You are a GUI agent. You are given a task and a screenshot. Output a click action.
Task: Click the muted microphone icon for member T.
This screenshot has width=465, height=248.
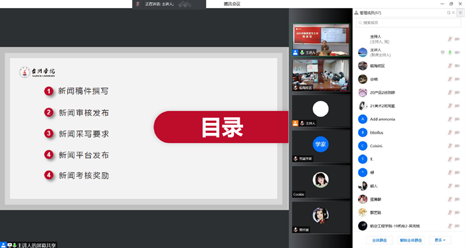[450, 160]
